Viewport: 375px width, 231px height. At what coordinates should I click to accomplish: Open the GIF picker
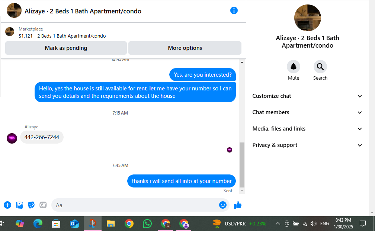(43, 205)
